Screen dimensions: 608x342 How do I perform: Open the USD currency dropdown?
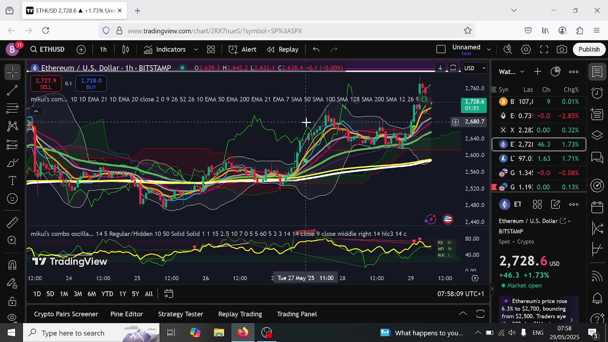pyautogui.click(x=475, y=68)
